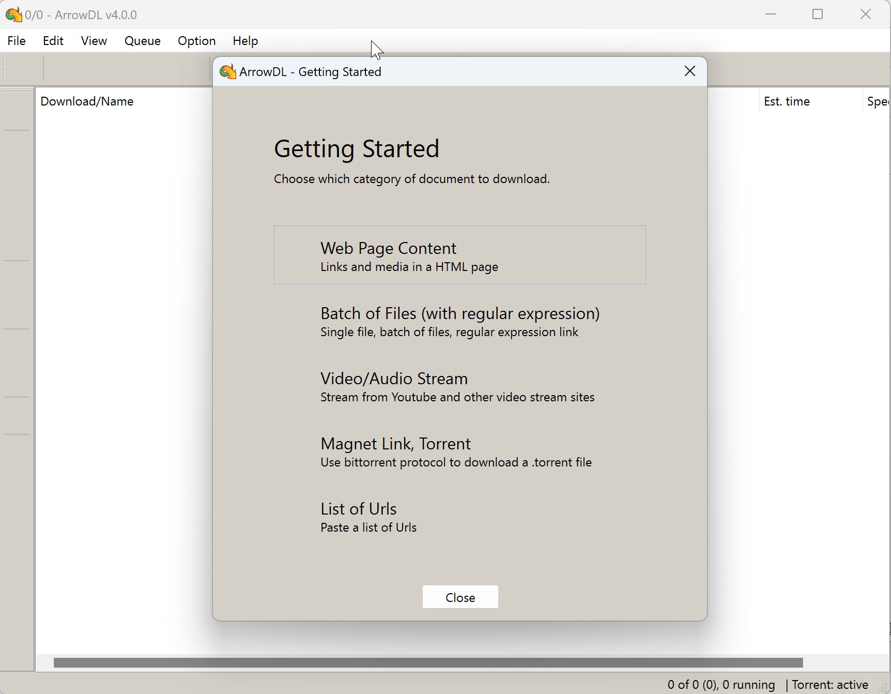
Task: Minimize the ArrowDL main window
Action: click(771, 14)
